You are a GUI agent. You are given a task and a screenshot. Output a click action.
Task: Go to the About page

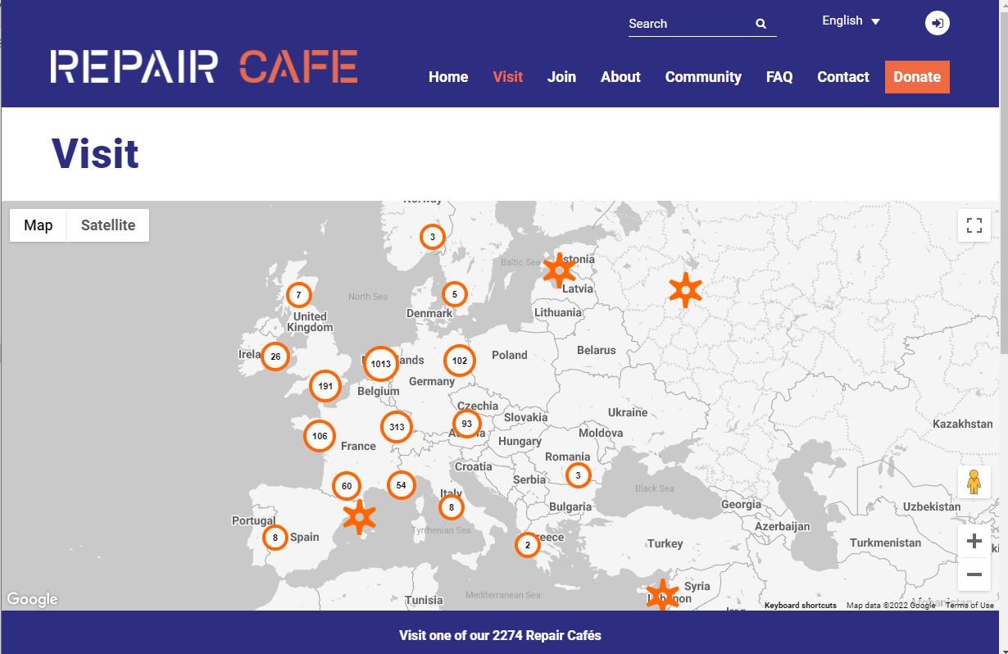coord(620,77)
